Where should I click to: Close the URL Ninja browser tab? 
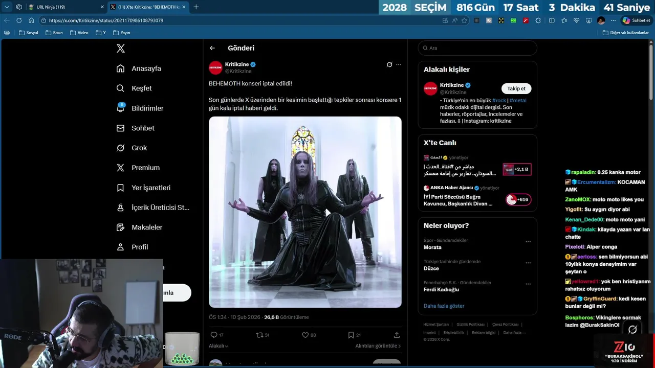pyautogui.click(x=102, y=7)
